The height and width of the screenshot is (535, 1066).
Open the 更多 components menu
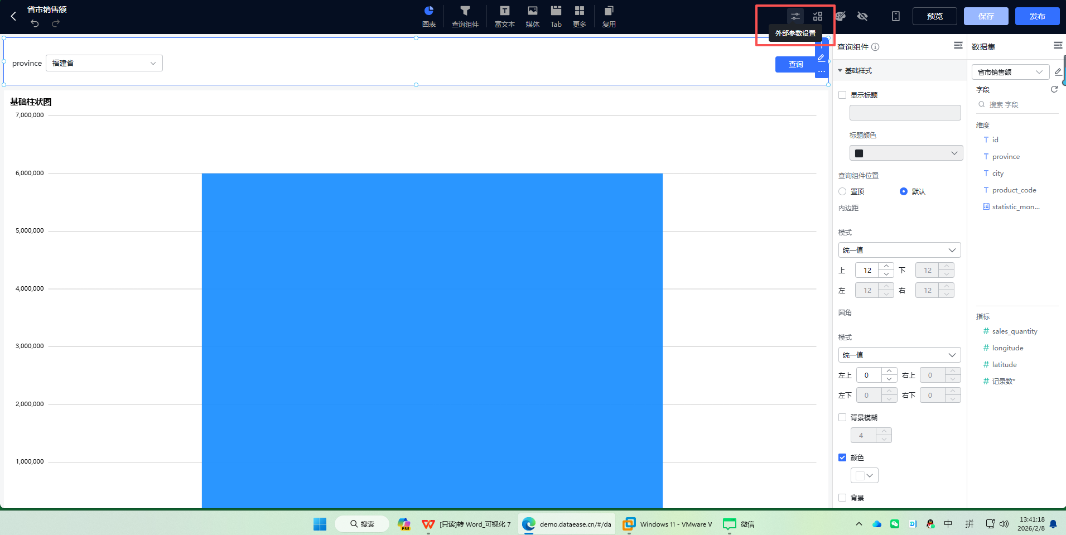[580, 16]
